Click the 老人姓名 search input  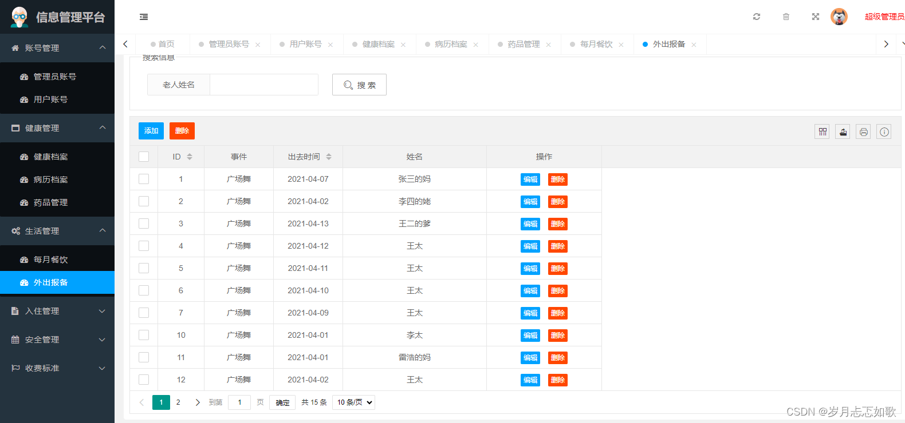pos(264,85)
